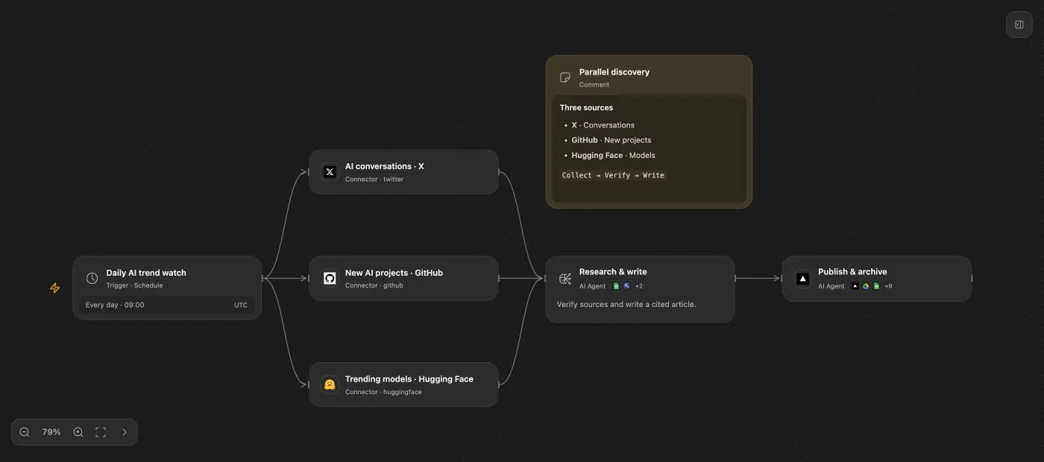Click the blue round tool icon in Research & write
Viewport: 1044px width, 462px height.
(626, 286)
